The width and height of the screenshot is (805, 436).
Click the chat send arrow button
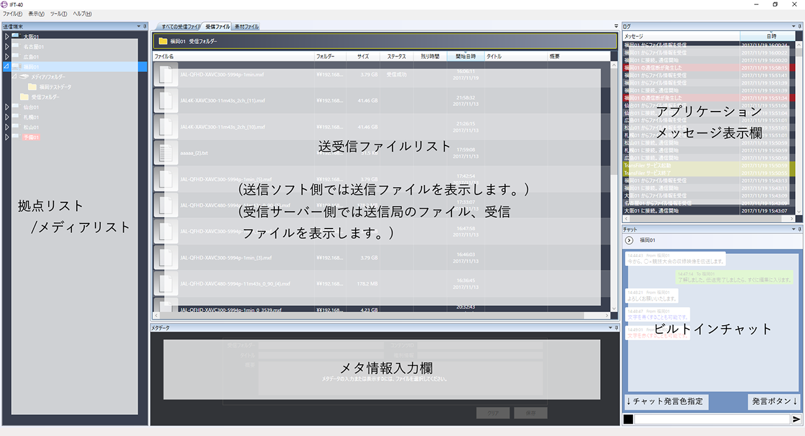click(x=796, y=419)
